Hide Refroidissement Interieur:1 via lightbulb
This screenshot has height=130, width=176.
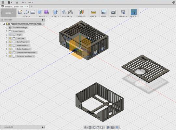coord(10,53)
